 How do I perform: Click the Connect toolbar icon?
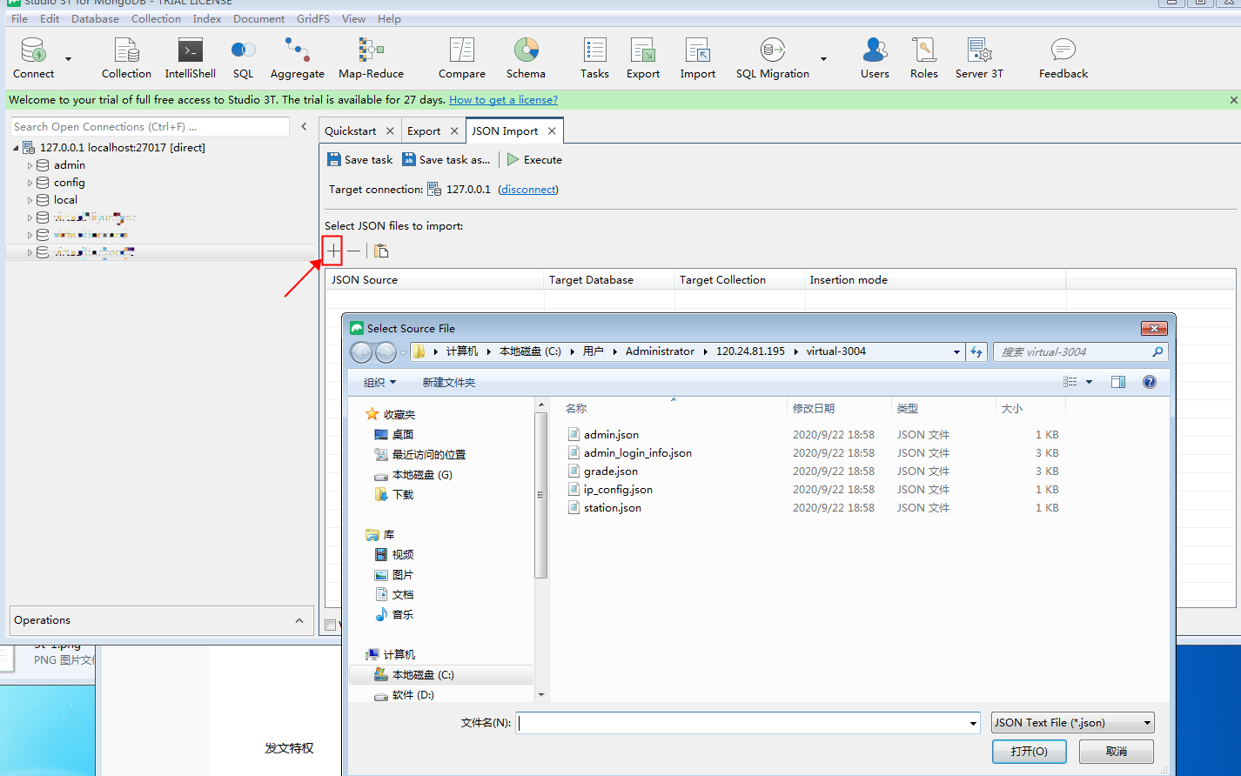click(34, 58)
